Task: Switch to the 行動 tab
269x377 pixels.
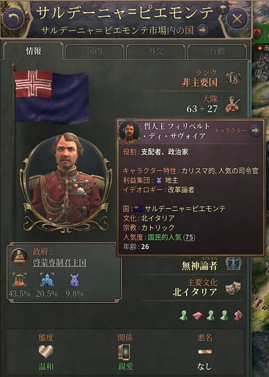Action: [x=217, y=51]
